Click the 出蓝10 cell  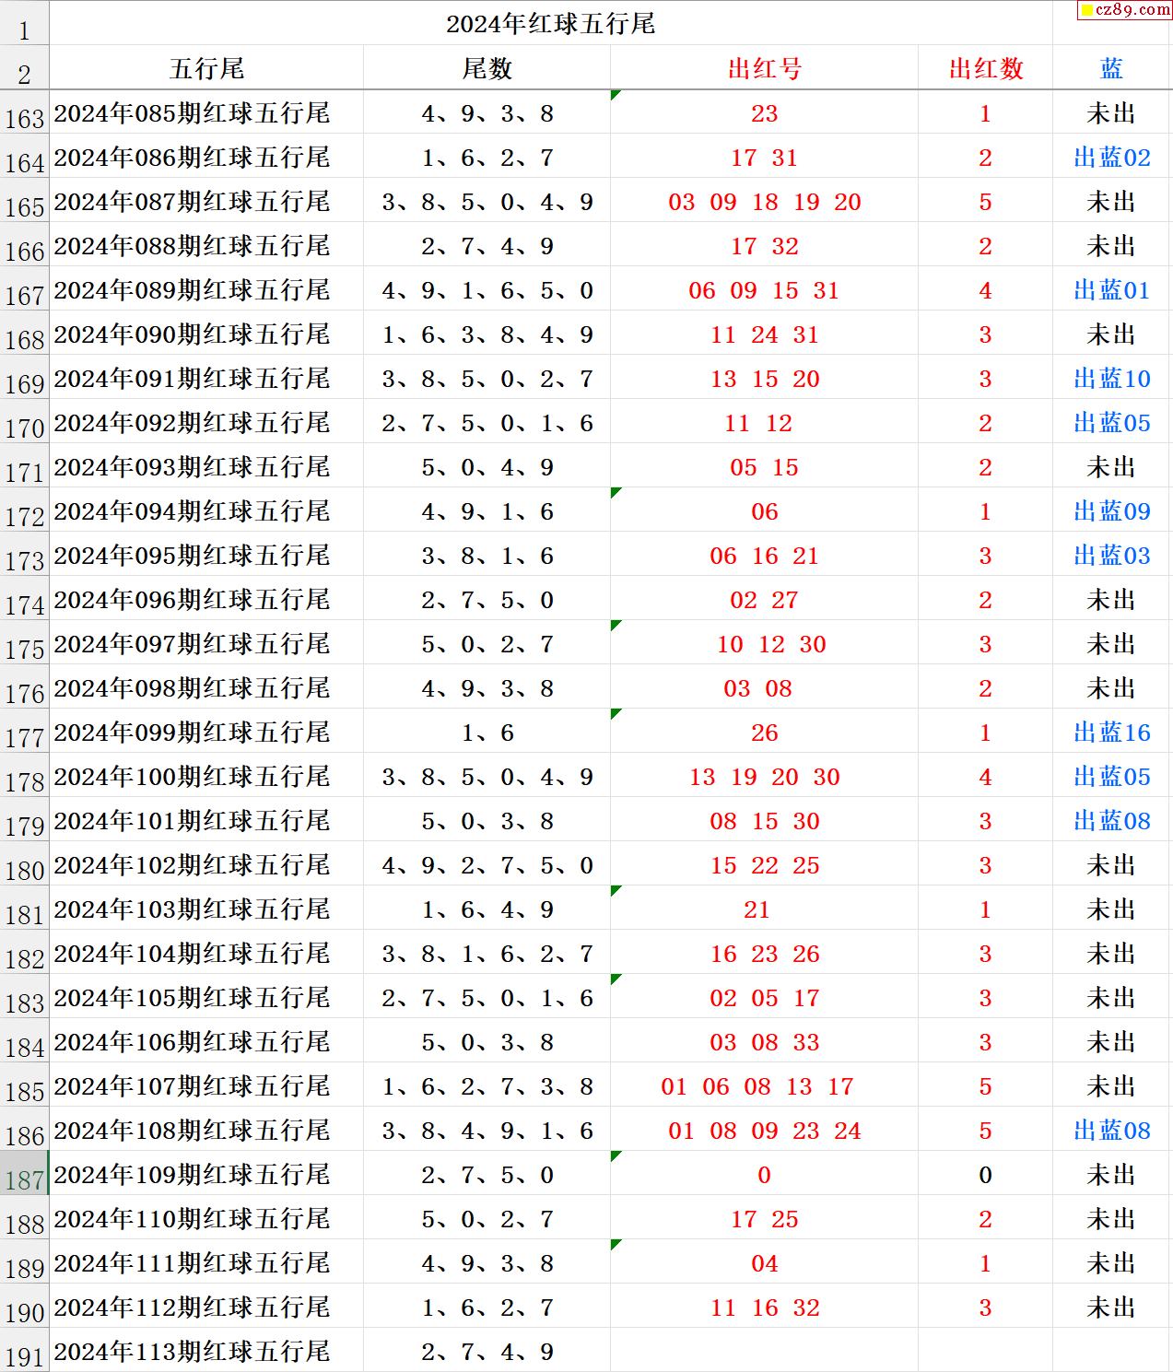(1111, 379)
